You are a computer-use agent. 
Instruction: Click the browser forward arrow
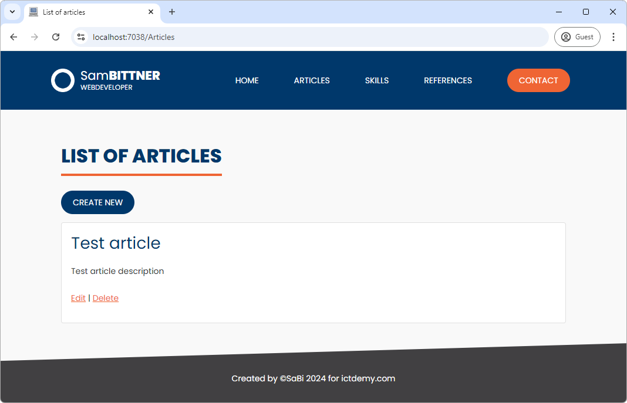click(35, 37)
